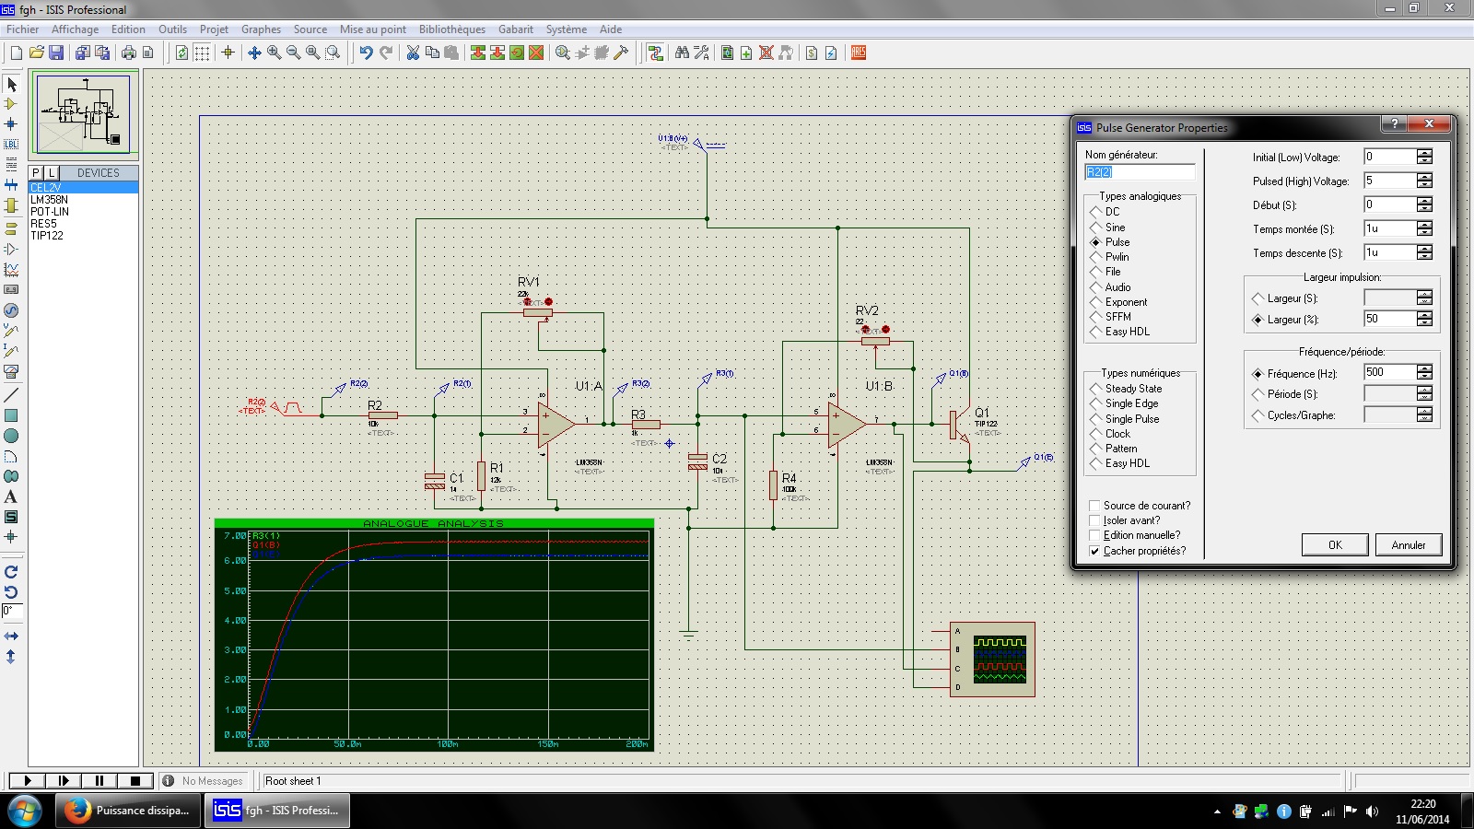Click the Undo arrow icon
1474x829 pixels.
tap(366, 53)
